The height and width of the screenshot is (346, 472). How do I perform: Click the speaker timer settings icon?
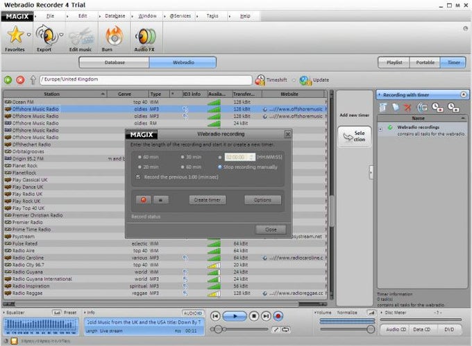click(422, 107)
